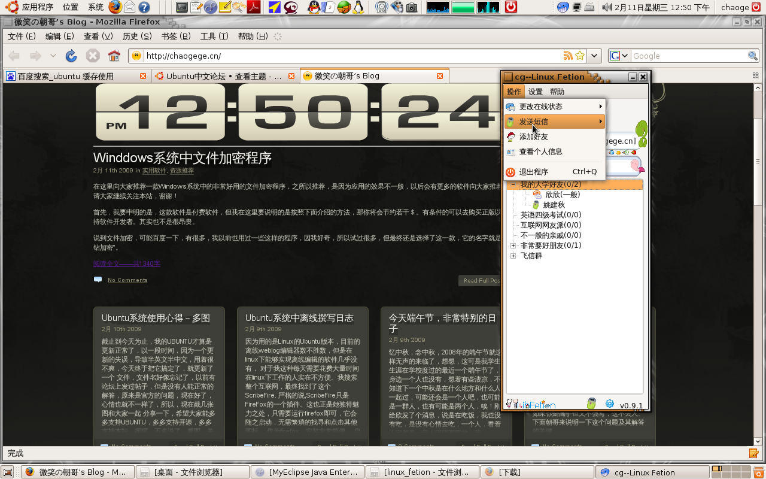Open the Ubuntu系统中离线撰写日志 post

tap(299, 318)
